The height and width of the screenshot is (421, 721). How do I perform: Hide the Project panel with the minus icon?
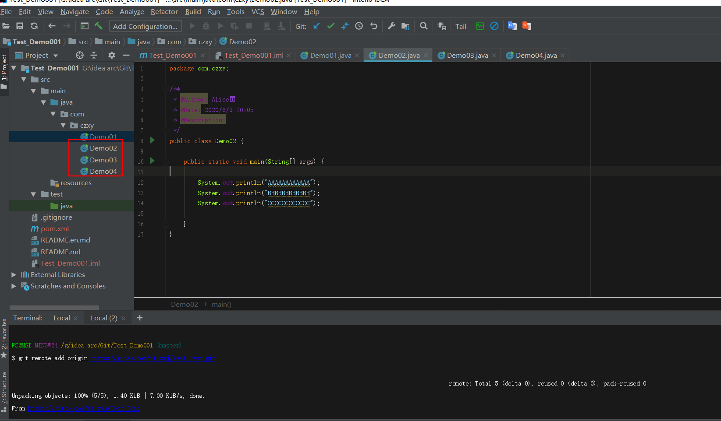[126, 55]
